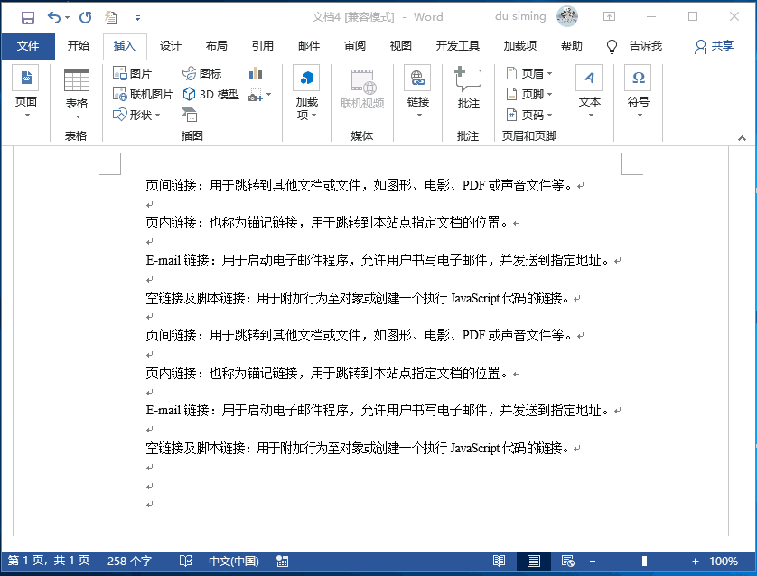Viewport: 757px width, 576px height.
Task: Click the proofing spell check icon
Action: pyautogui.click(x=186, y=561)
